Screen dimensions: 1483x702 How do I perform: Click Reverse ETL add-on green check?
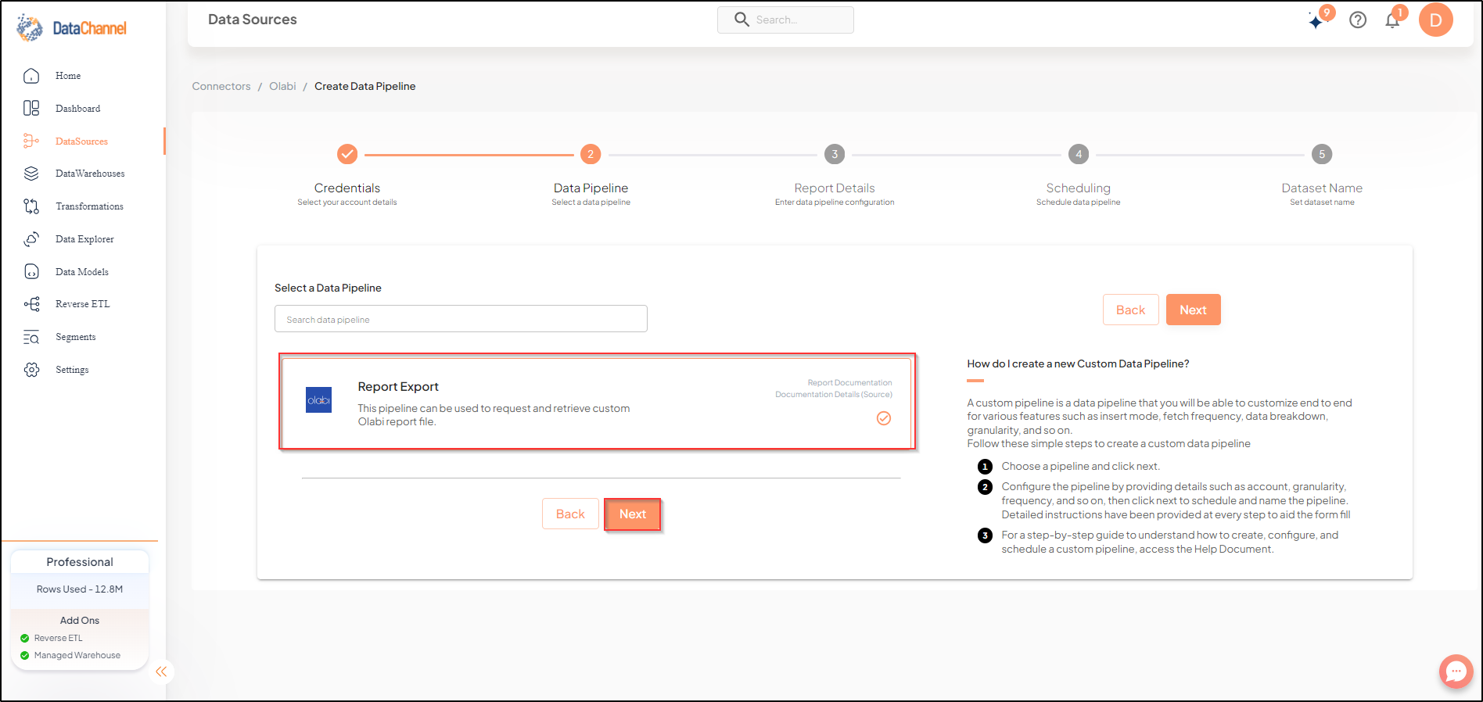(x=25, y=638)
